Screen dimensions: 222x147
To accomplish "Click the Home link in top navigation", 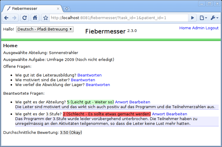I will (185, 28).
